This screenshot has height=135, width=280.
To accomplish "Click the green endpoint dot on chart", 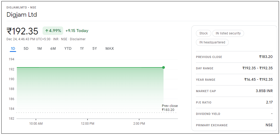I will pyautogui.click(x=163, y=67).
